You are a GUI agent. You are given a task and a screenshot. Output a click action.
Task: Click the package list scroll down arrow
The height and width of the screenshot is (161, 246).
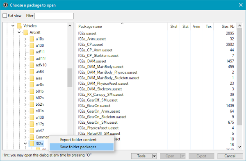239,147
